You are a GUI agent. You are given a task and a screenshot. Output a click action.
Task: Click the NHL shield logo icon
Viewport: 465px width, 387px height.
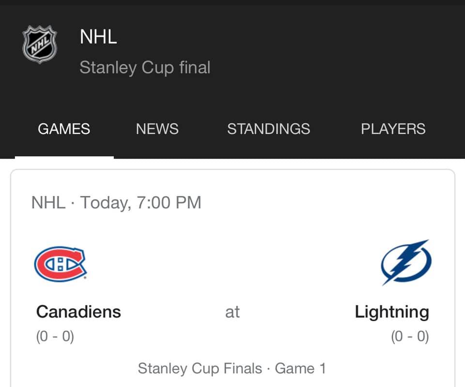tap(39, 44)
